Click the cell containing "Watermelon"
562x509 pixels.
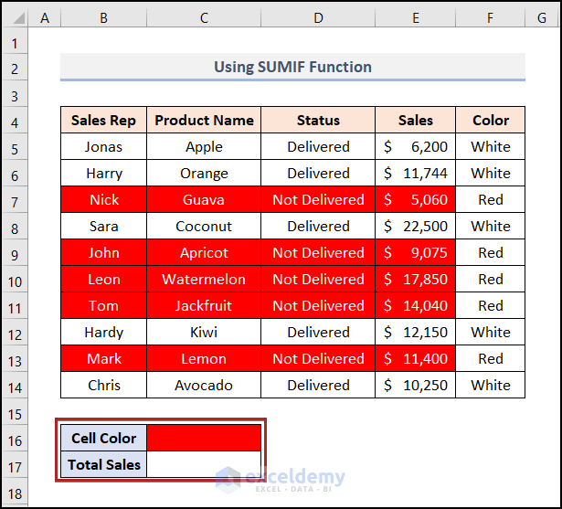tap(204, 279)
